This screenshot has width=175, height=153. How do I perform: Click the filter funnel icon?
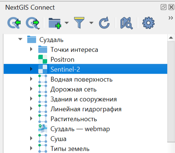79,23
